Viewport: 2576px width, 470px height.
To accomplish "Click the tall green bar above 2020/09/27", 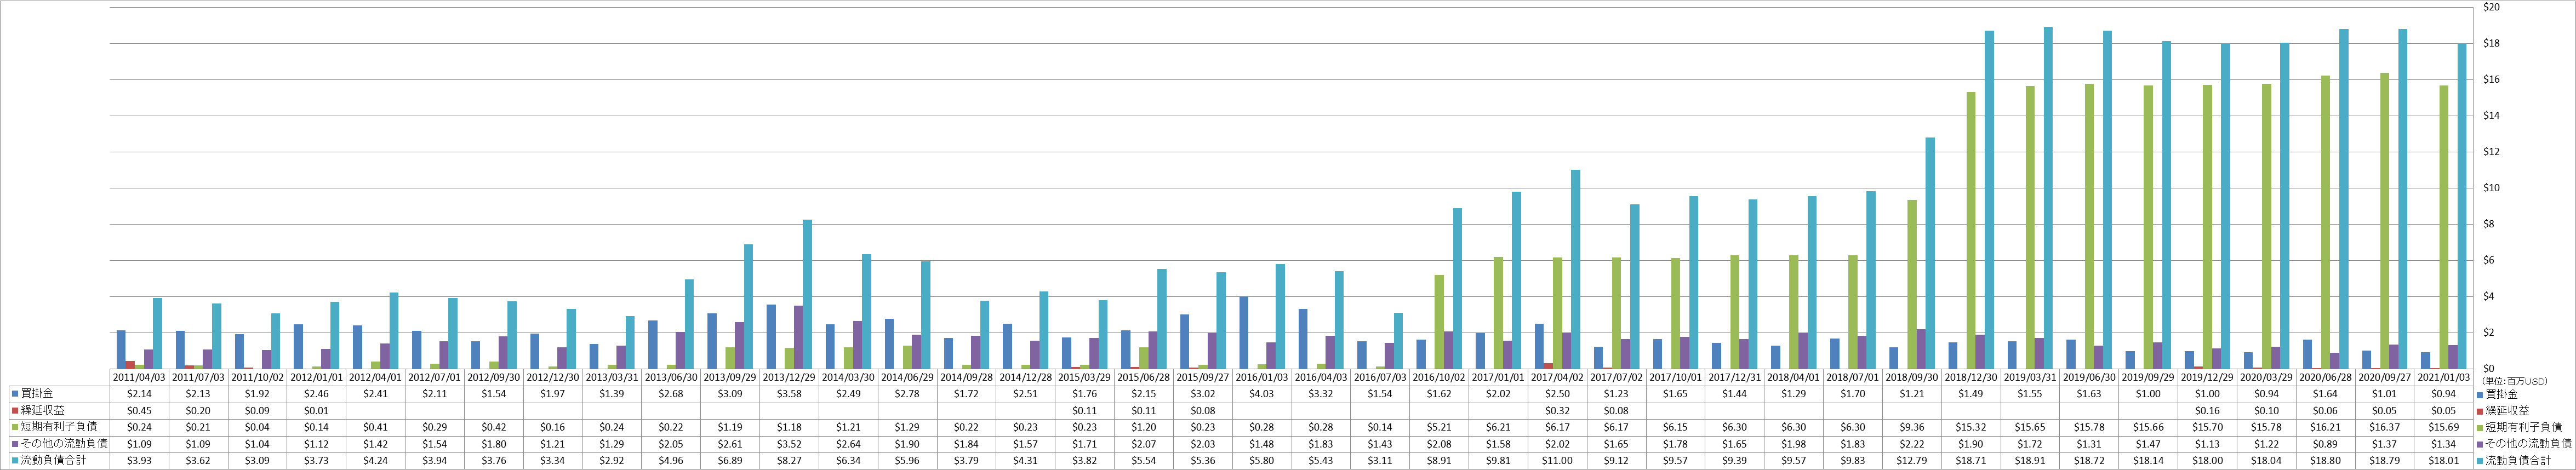I will [x=2385, y=221].
